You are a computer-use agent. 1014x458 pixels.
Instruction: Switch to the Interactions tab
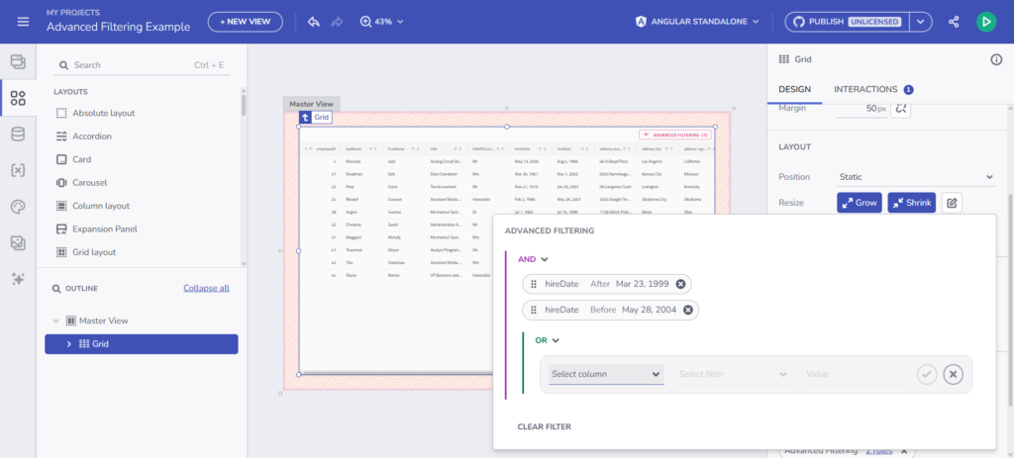(873, 89)
